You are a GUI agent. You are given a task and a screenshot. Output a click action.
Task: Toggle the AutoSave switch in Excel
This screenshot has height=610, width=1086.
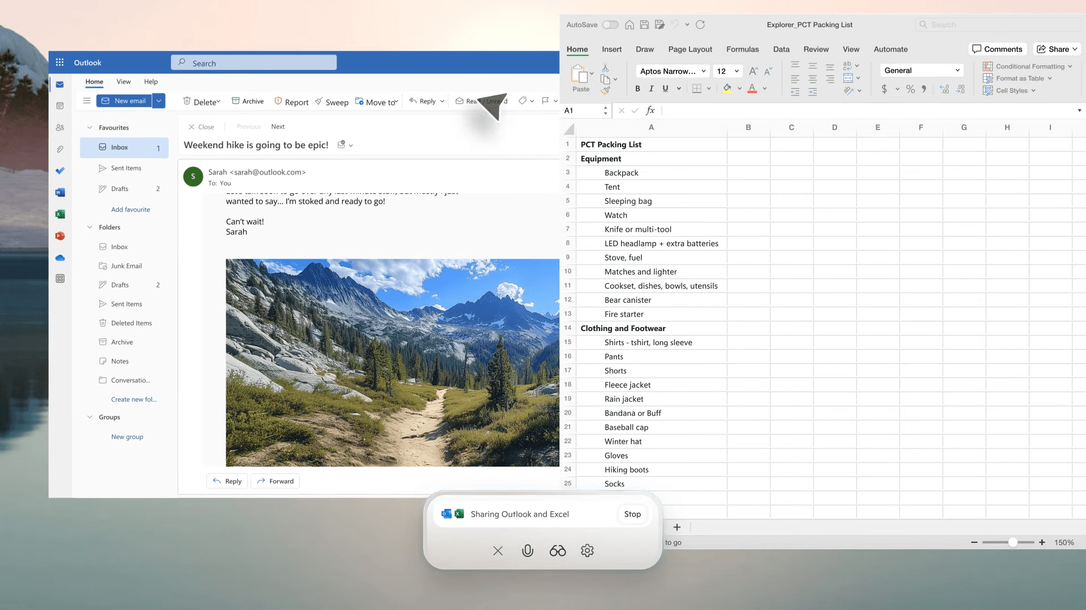click(610, 24)
